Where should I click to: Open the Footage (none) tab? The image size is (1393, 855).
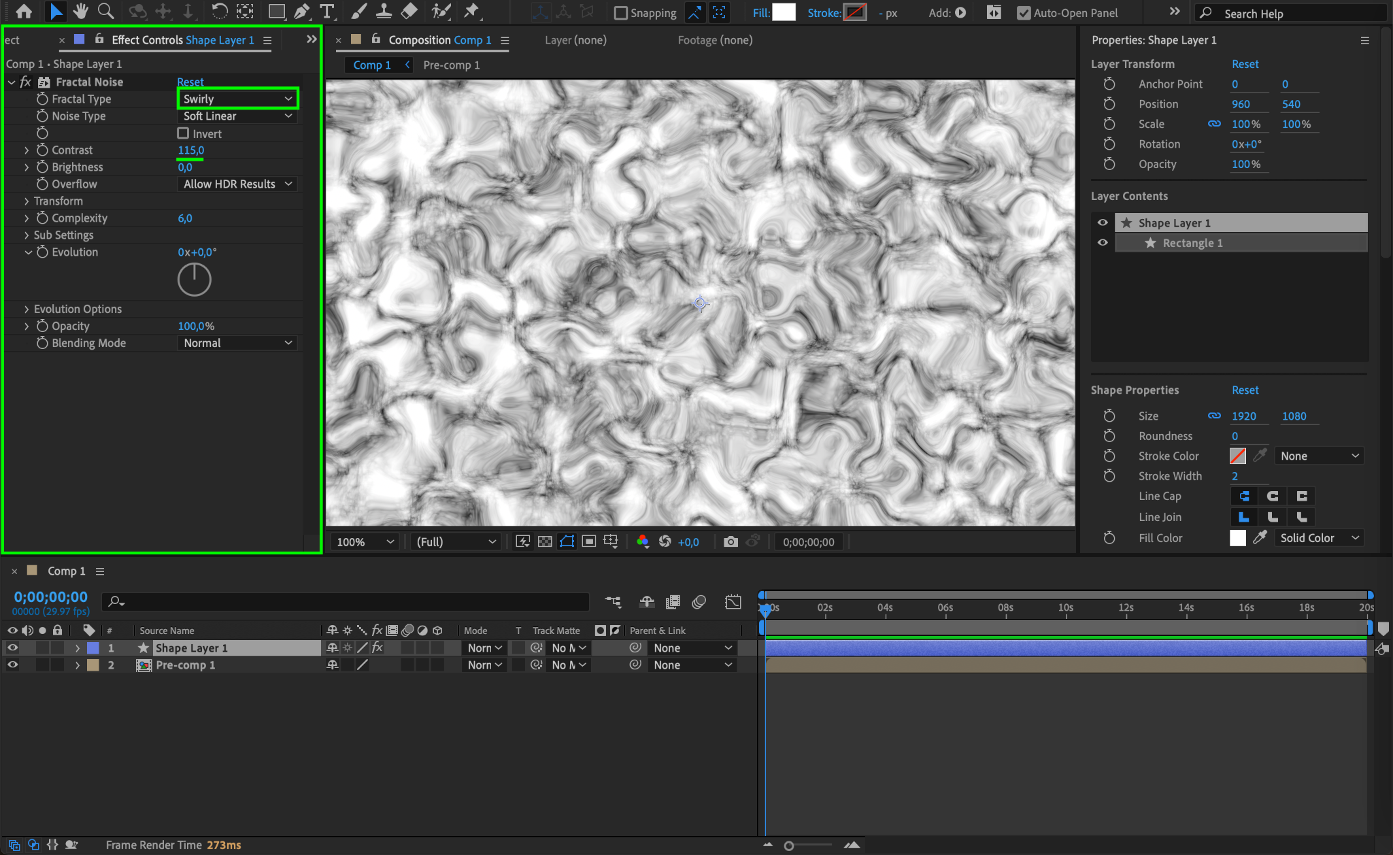click(x=714, y=40)
